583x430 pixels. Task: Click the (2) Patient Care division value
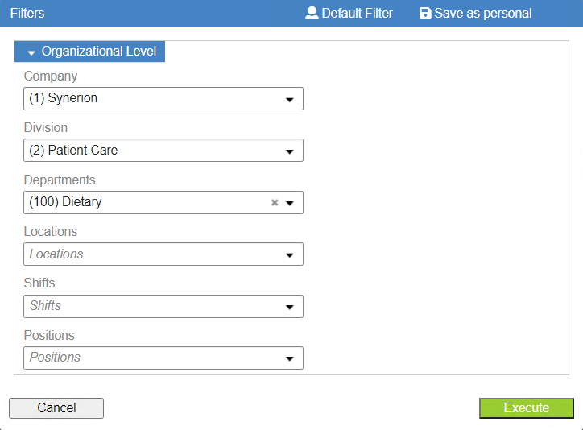73,150
